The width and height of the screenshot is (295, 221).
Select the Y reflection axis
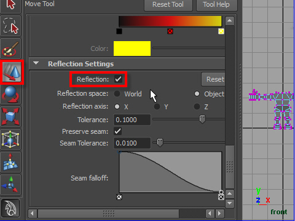tap(157, 107)
